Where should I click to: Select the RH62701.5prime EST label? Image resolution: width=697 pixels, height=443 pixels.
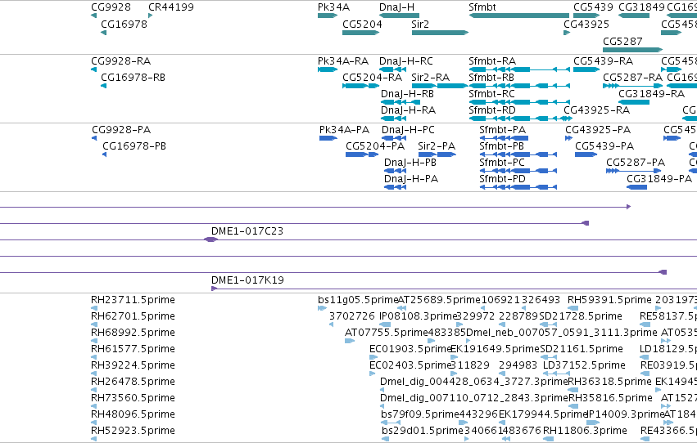tap(133, 316)
